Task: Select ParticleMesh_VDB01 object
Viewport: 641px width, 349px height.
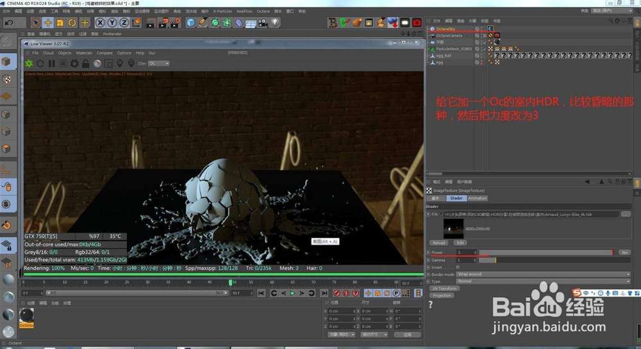Action: [x=454, y=49]
